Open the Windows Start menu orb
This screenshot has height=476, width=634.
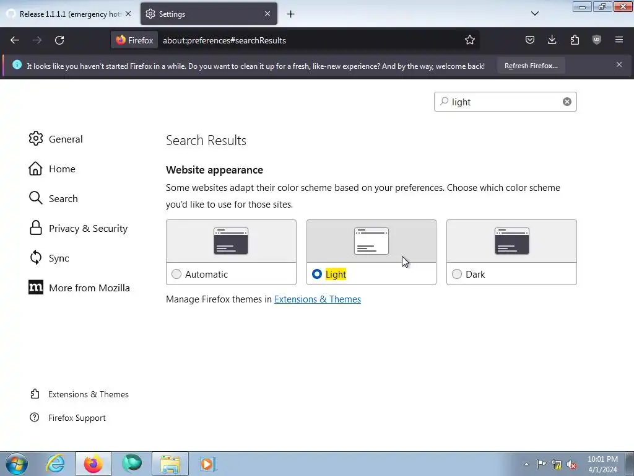17,464
